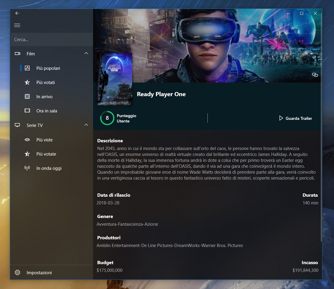Viewport: 334px width, 289px height.
Task: Click the Amblin Entertainment producers line
Action: coord(170,246)
